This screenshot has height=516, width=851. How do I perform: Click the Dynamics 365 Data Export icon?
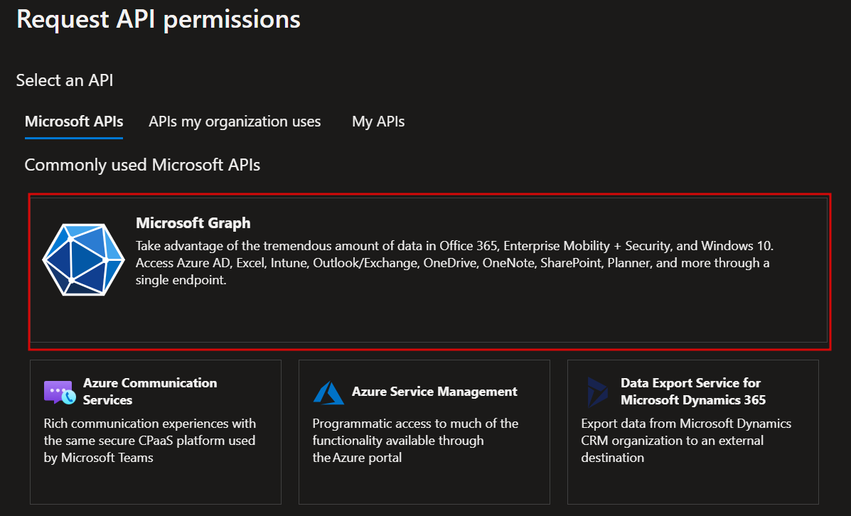pyautogui.click(x=597, y=392)
